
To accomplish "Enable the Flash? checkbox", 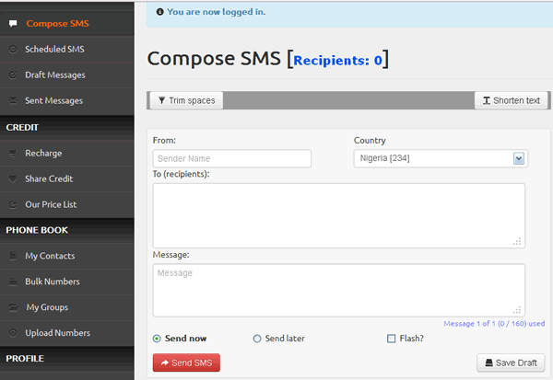I will [391, 339].
